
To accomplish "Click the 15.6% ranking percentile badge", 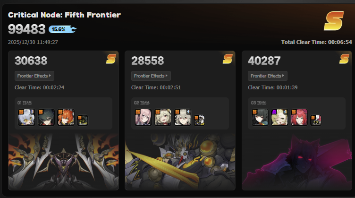I will (x=63, y=29).
